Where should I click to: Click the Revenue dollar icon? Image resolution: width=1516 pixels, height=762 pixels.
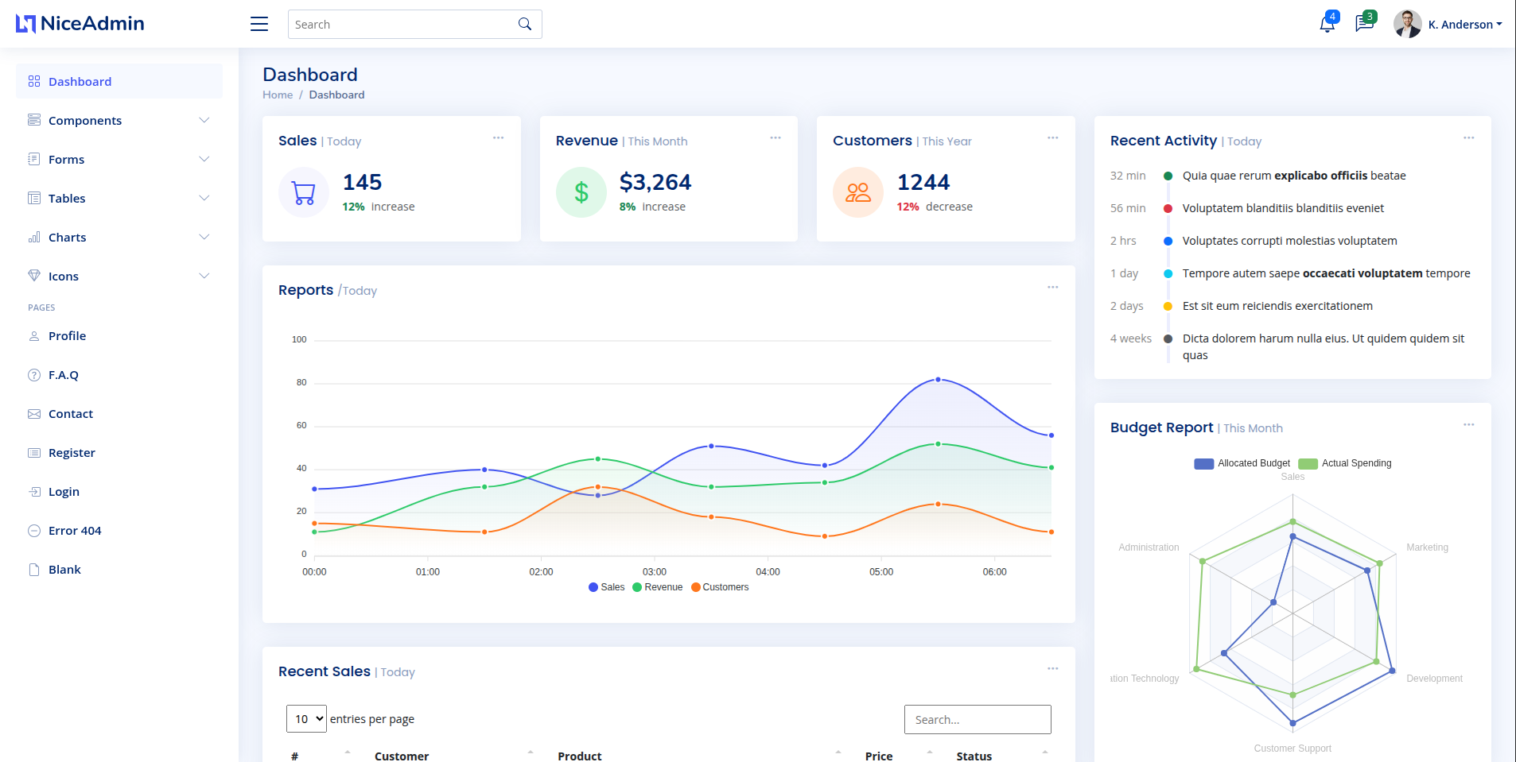point(581,192)
